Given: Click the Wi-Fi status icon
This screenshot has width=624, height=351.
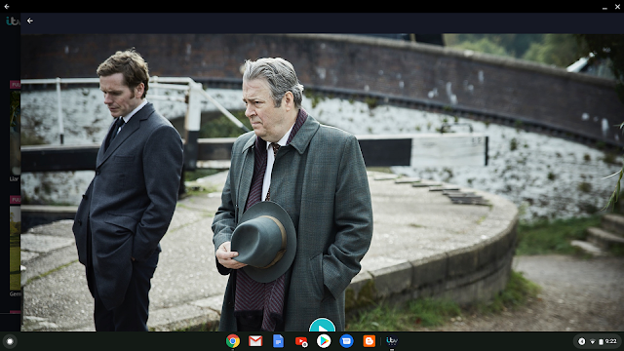Looking at the screenshot, I should coord(593,341).
